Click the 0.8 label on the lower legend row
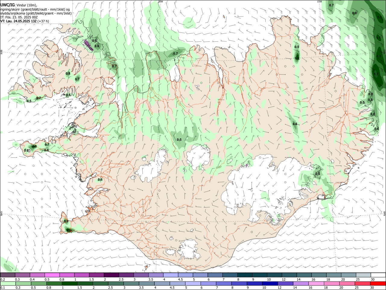 click(x=49, y=288)
